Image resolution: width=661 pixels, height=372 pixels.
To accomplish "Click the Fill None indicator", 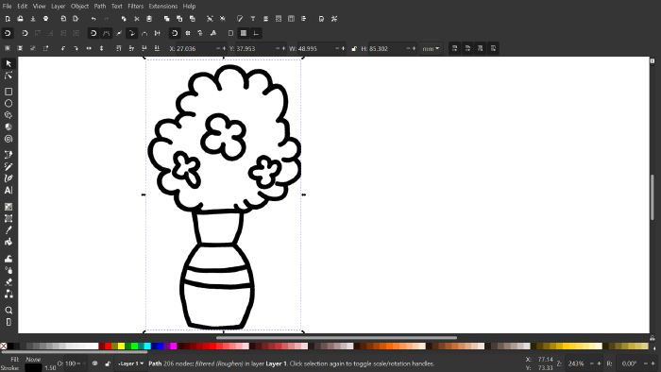I will tap(33, 360).
